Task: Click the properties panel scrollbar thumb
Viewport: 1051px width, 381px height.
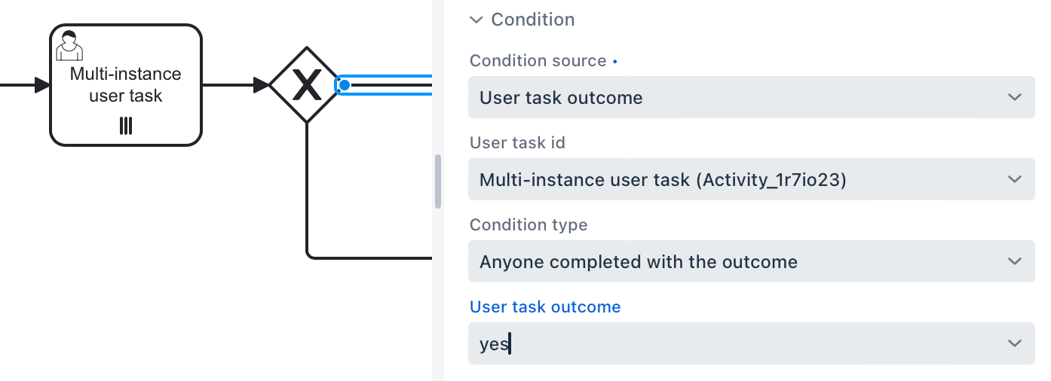Action: pyautogui.click(x=438, y=181)
